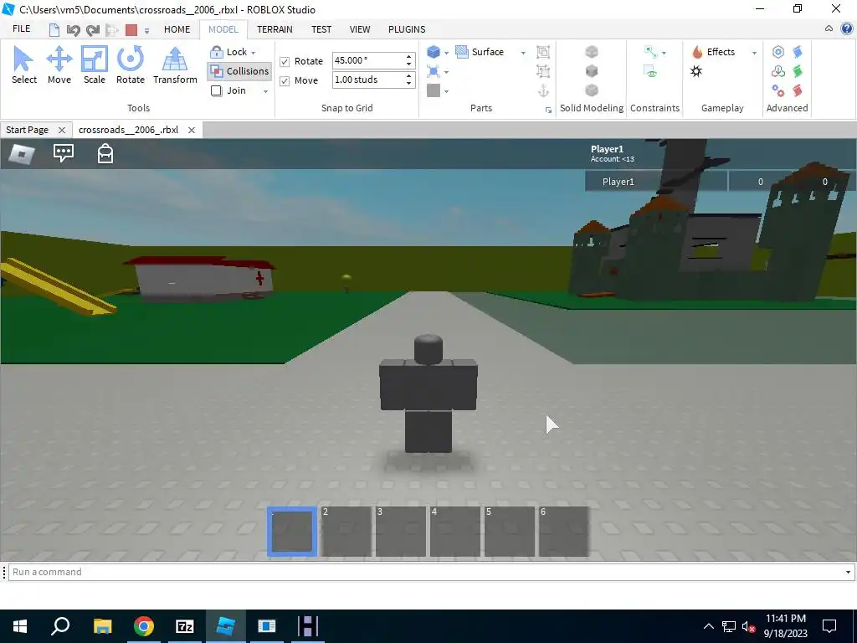This screenshot has height=643, width=857.
Task: Click the Ungroup icon in Parts
Action: (x=543, y=71)
